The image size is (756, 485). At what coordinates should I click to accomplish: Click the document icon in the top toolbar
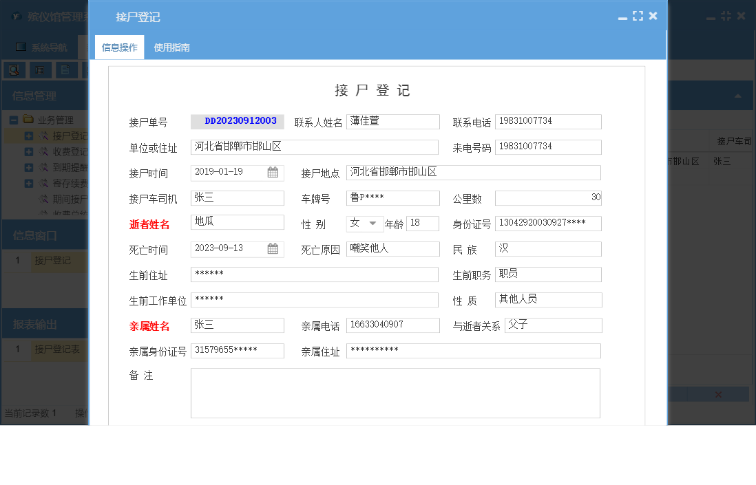(x=65, y=69)
